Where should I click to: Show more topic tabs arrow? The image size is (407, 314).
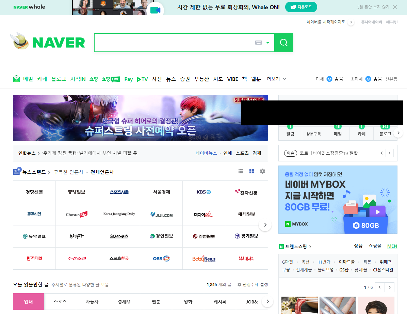click(267, 301)
